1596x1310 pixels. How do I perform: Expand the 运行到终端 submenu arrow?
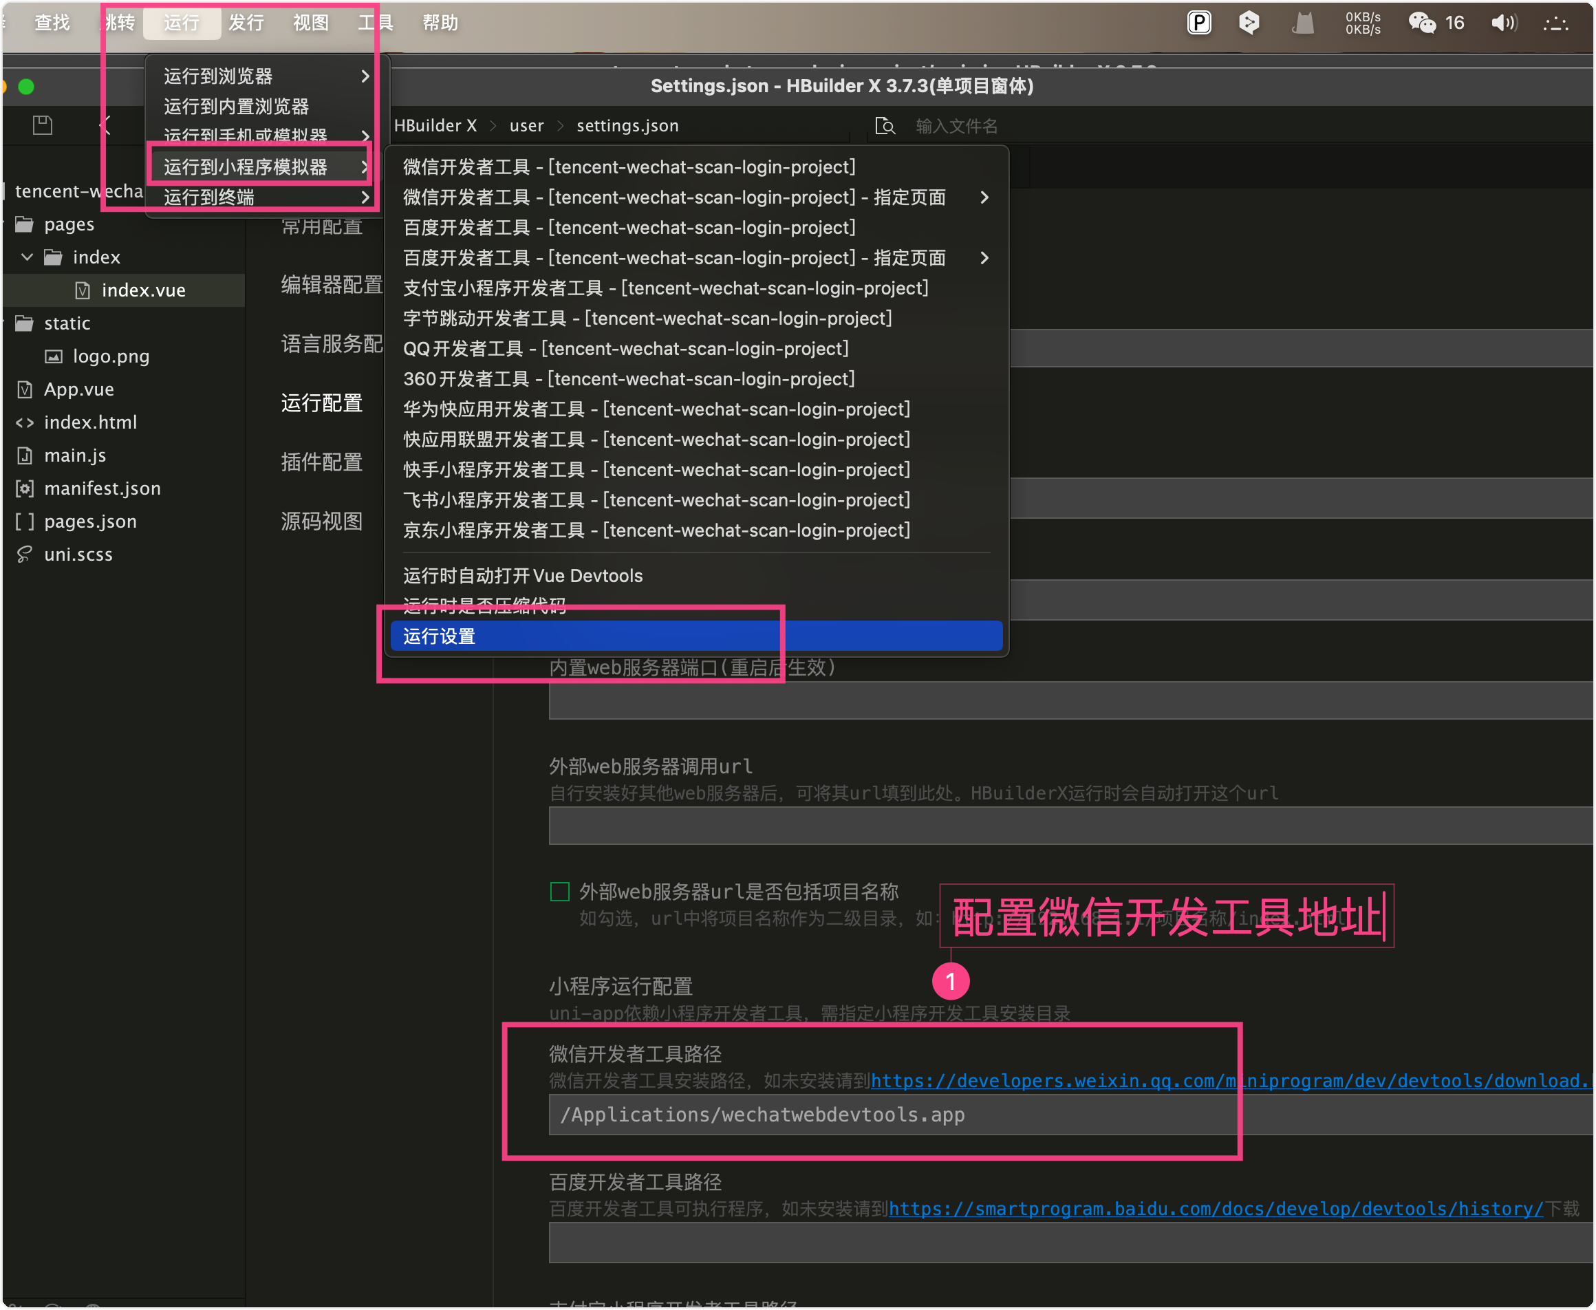click(365, 197)
